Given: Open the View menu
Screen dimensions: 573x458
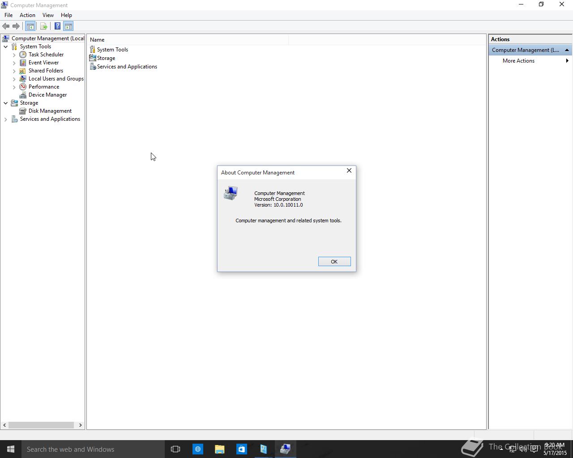Looking at the screenshot, I should point(48,15).
